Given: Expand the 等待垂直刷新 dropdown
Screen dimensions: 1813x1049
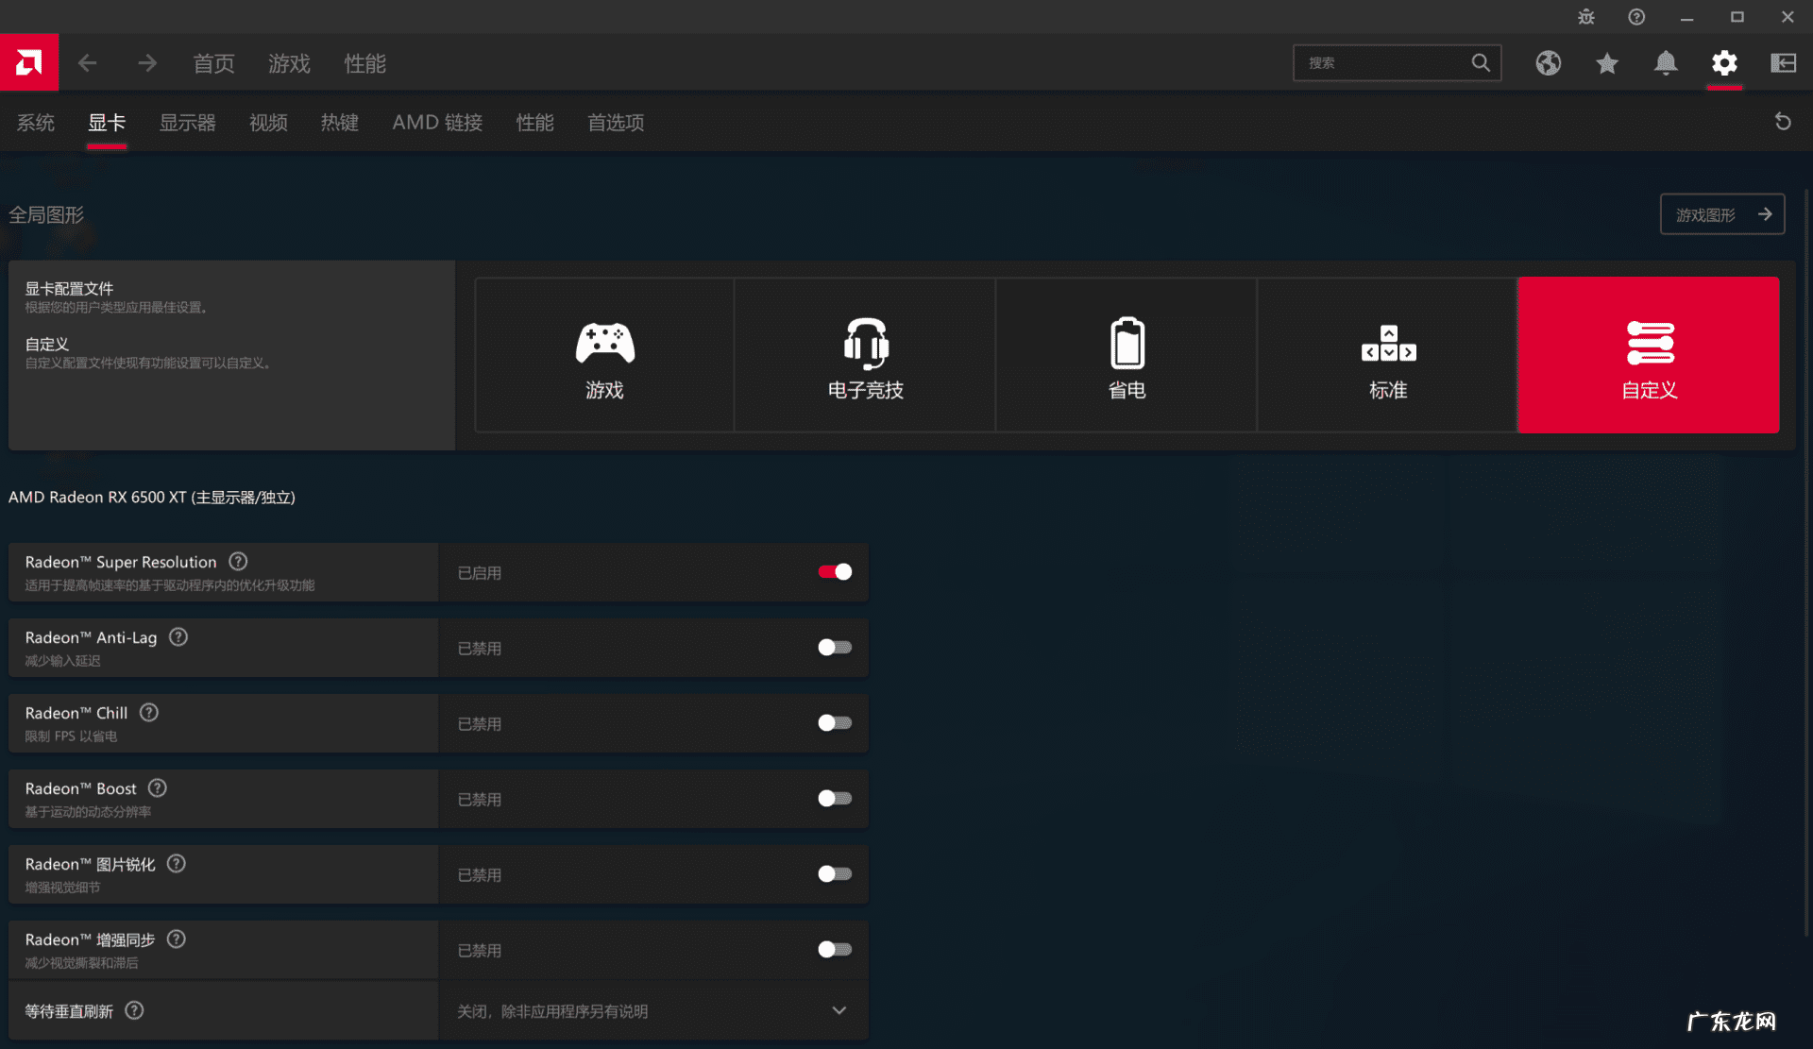Looking at the screenshot, I should pos(839,1010).
